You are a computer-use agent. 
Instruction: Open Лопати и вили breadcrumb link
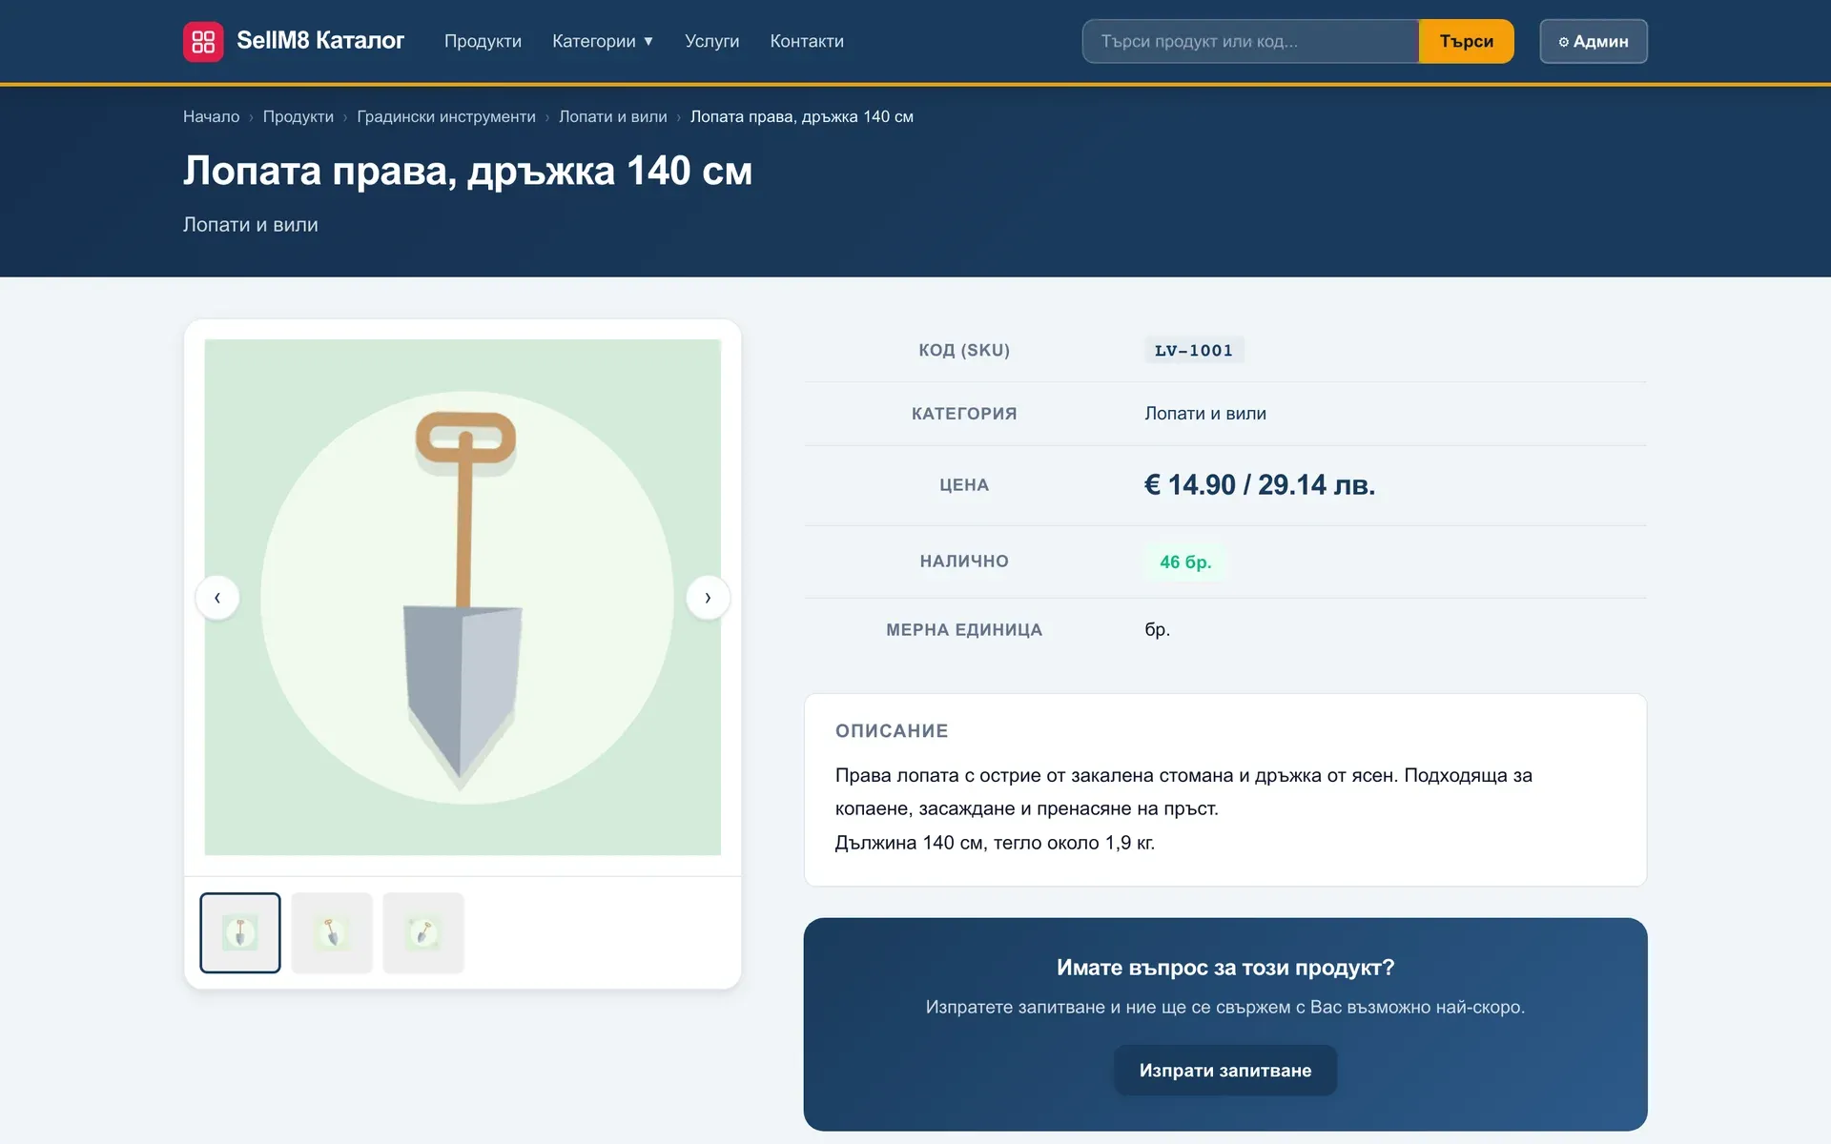[x=613, y=116]
